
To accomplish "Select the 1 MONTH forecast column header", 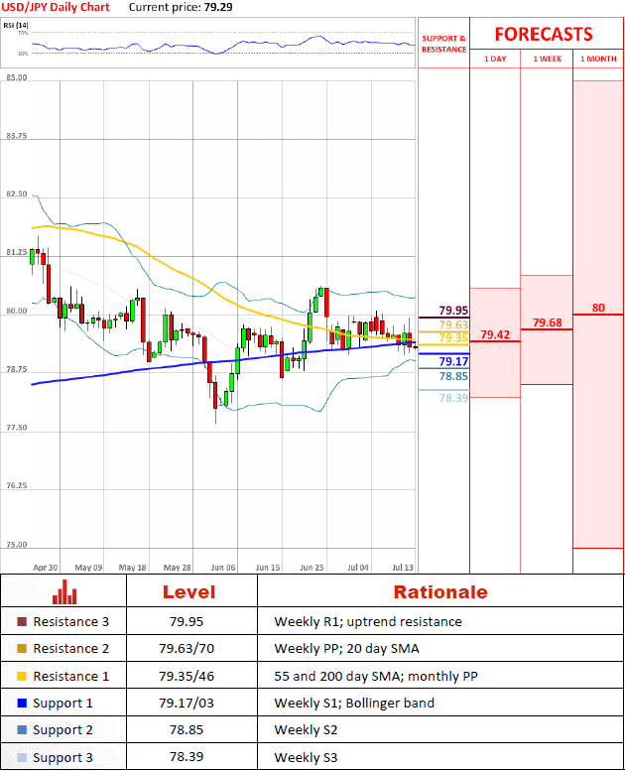I will point(598,59).
